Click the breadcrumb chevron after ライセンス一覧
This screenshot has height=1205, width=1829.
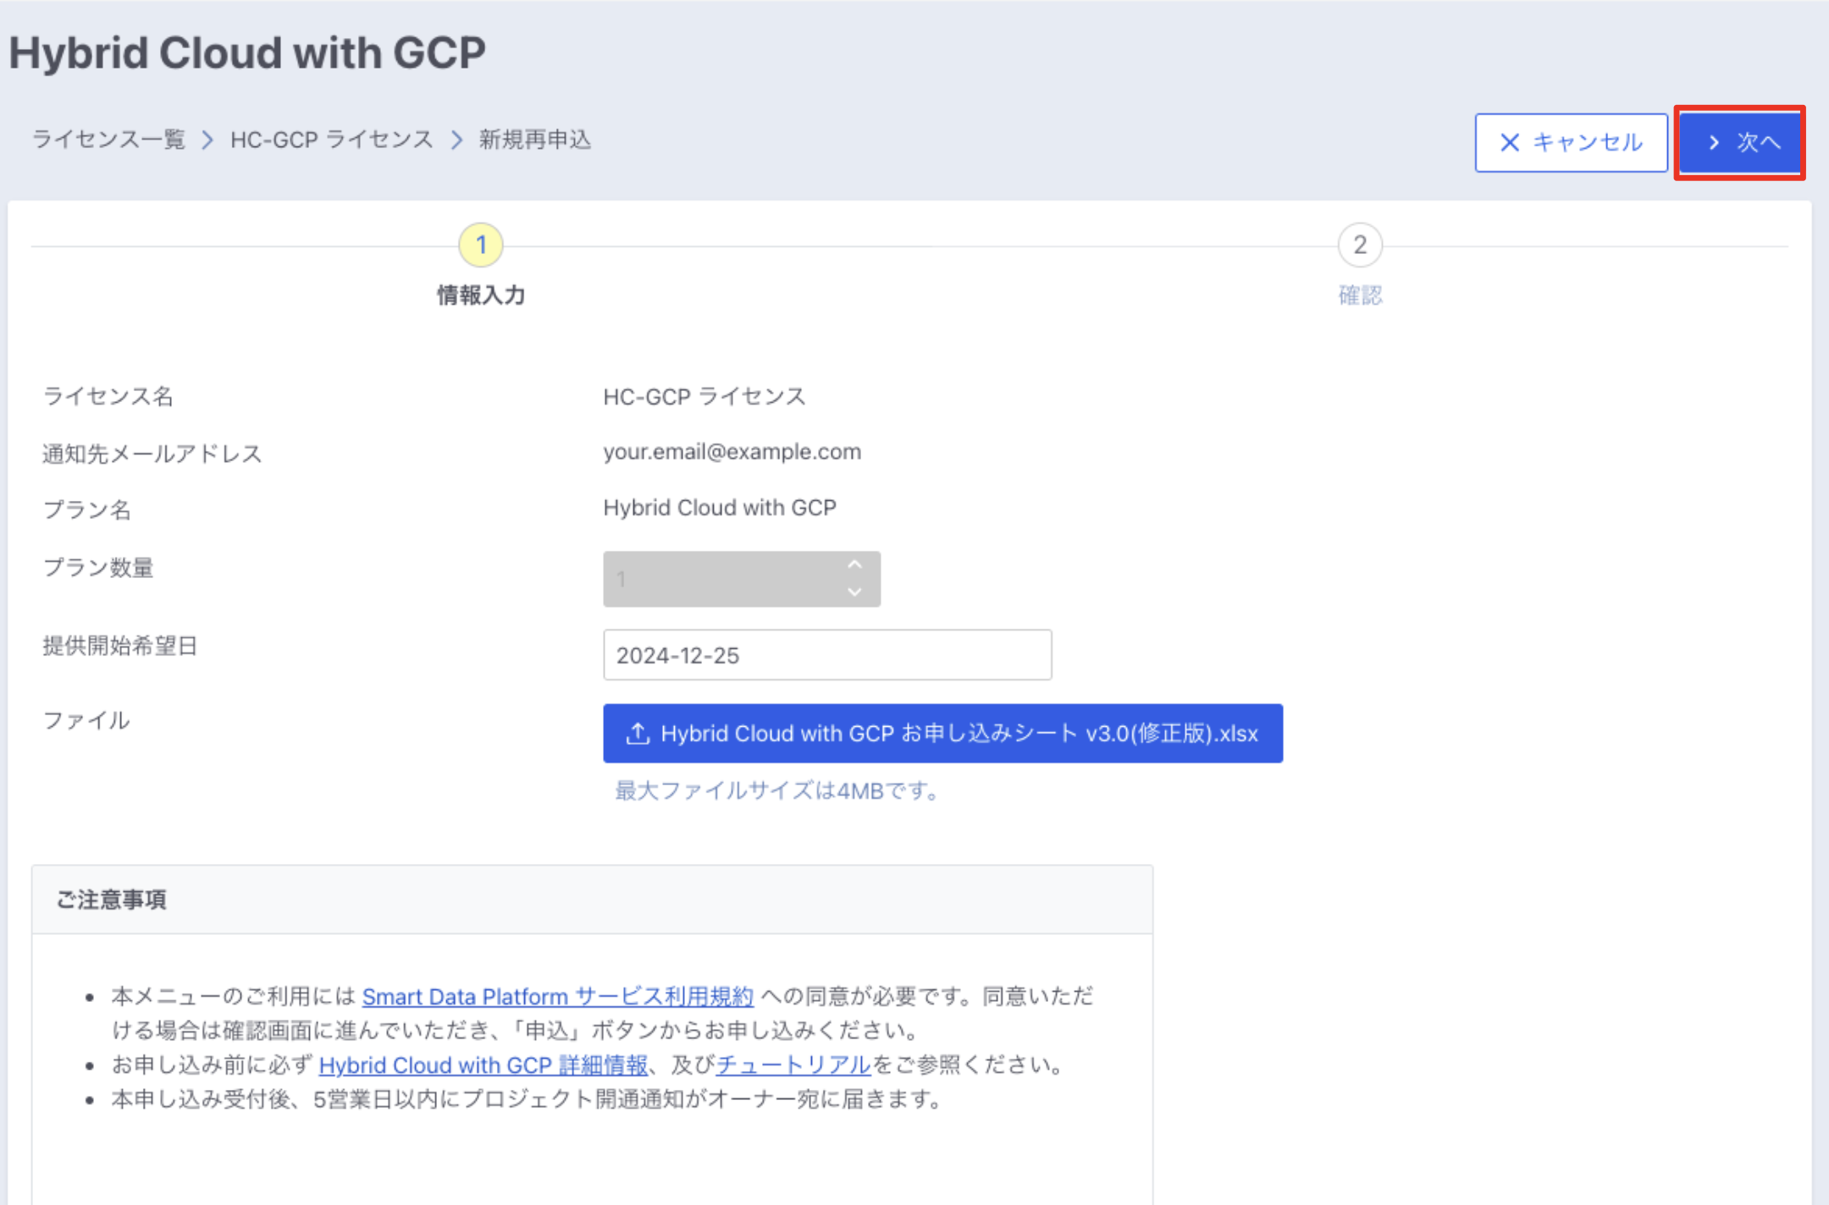tap(207, 140)
